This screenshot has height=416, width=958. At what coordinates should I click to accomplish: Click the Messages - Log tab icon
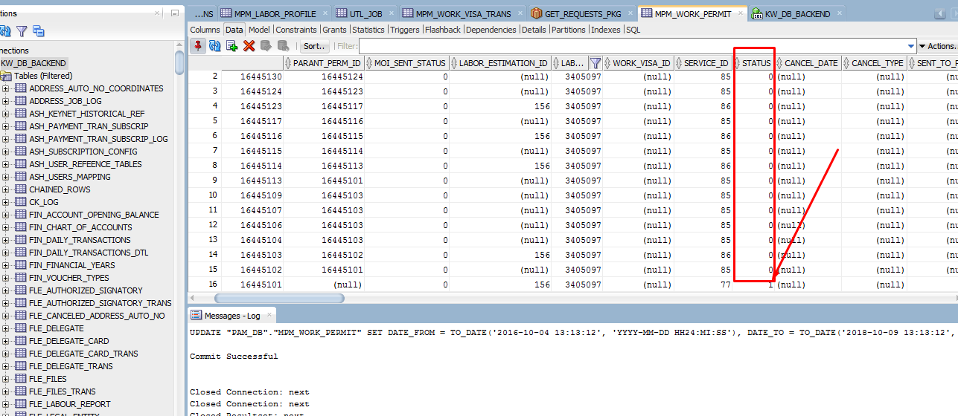[197, 316]
